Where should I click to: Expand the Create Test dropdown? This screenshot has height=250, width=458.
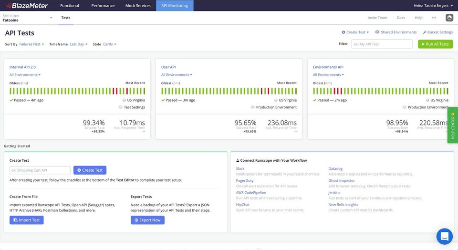(355, 32)
